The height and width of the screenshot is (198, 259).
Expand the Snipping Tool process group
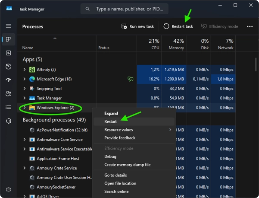[25, 89]
